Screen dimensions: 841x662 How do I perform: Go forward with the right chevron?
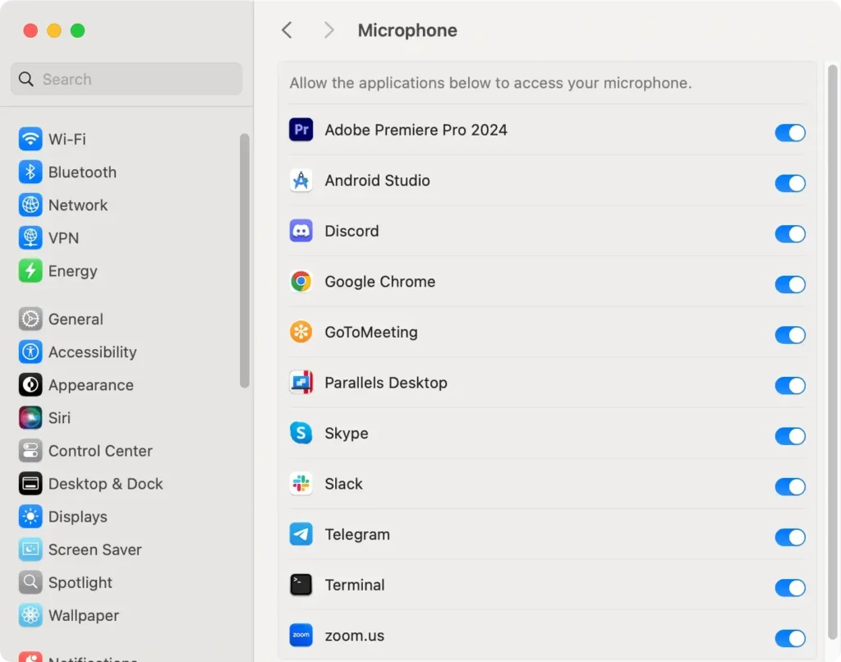point(329,30)
